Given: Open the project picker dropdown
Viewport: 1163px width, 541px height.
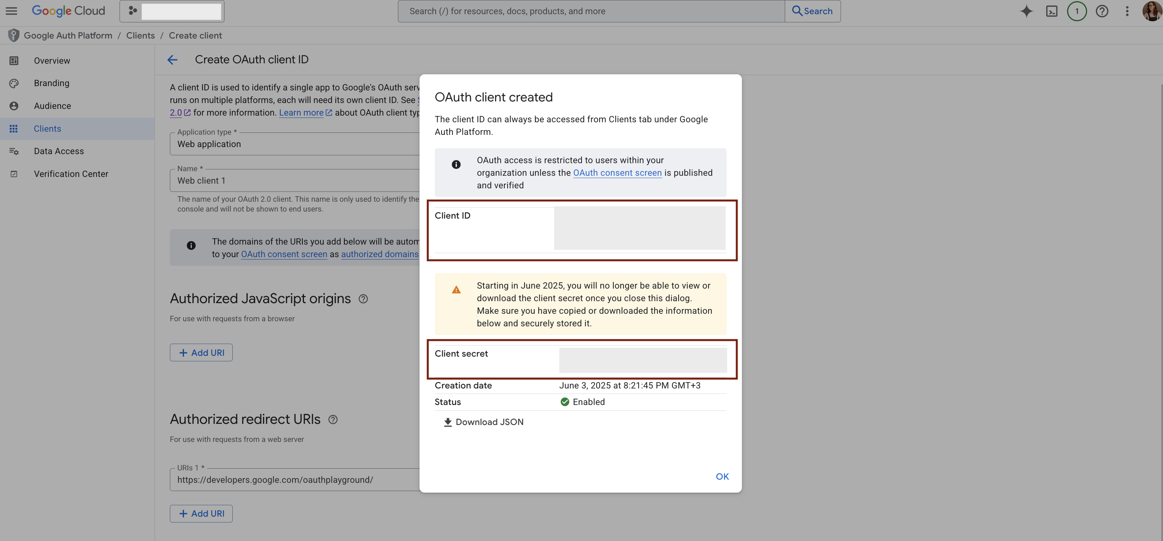Looking at the screenshot, I should point(172,11).
